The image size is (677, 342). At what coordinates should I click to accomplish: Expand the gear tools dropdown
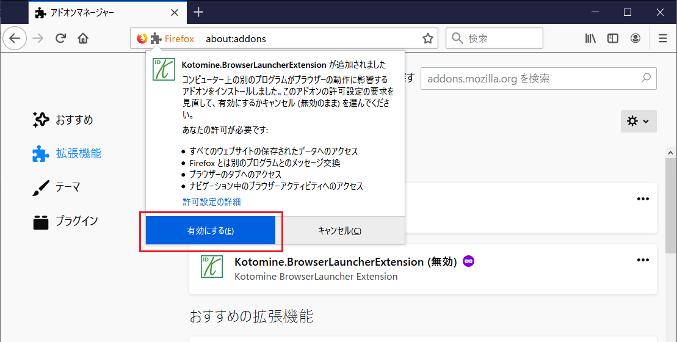click(639, 121)
